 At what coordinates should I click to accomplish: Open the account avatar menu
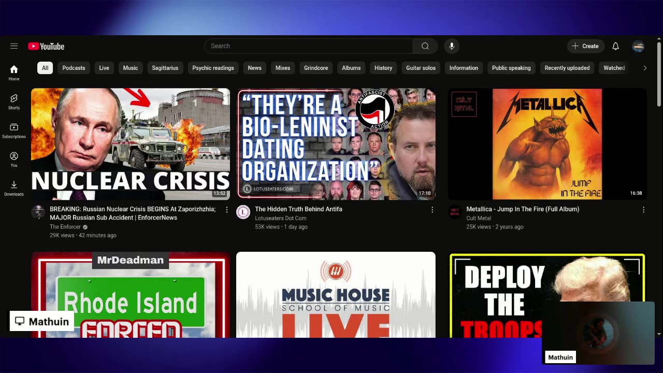pyautogui.click(x=638, y=46)
